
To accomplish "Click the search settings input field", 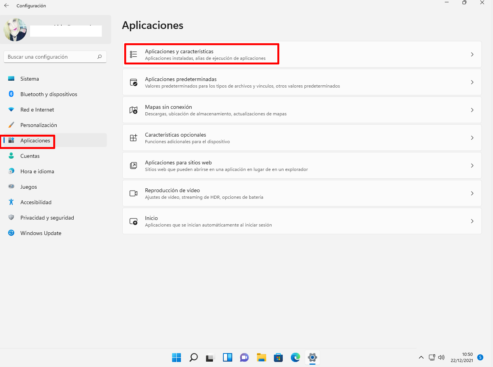I will (x=55, y=56).
